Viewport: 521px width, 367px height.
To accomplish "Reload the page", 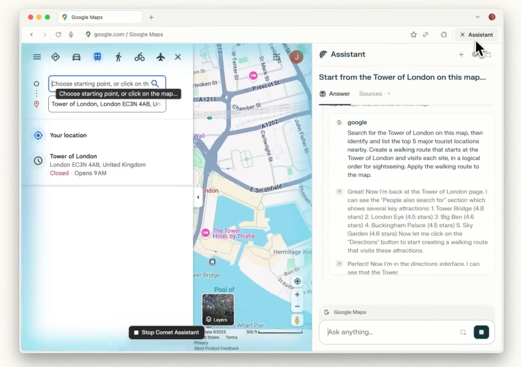I will [x=58, y=35].
